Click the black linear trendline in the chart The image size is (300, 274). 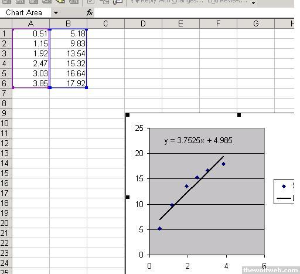click(192, 187)
